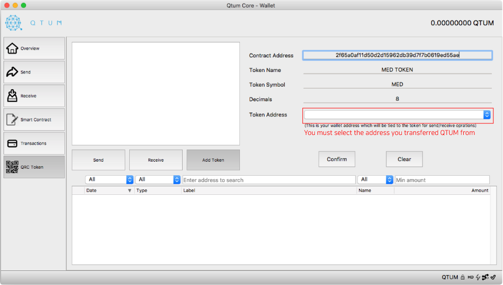Viewport: 503px width, 285px height.
Task: Minimize the Qtum Core window
Action: [x=15, y=6]
